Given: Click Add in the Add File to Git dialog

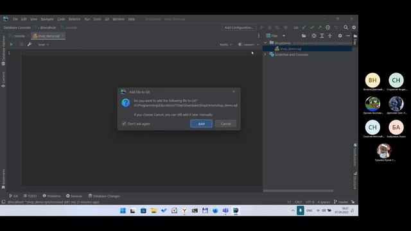Looking at the screenshot, I should click(201, 124).
